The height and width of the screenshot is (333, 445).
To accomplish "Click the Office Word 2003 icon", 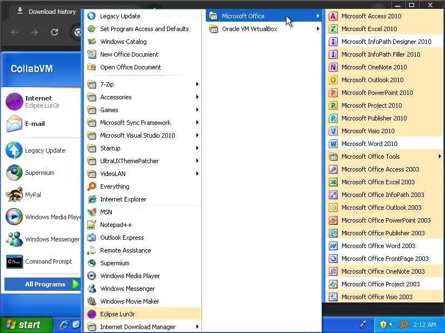I will click(x=333, y=246).
